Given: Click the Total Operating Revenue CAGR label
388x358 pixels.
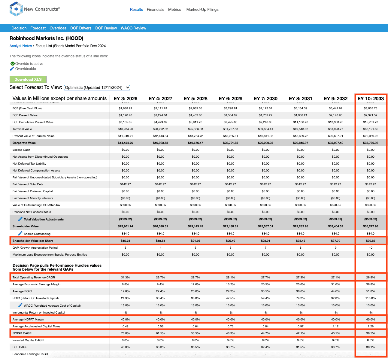Looking at the screenshot, I should 34,277.
